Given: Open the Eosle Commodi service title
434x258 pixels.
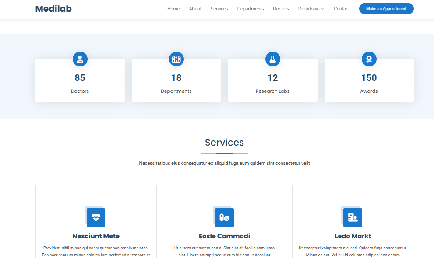Looking at the screenshot, I should [x=224, y=236].
